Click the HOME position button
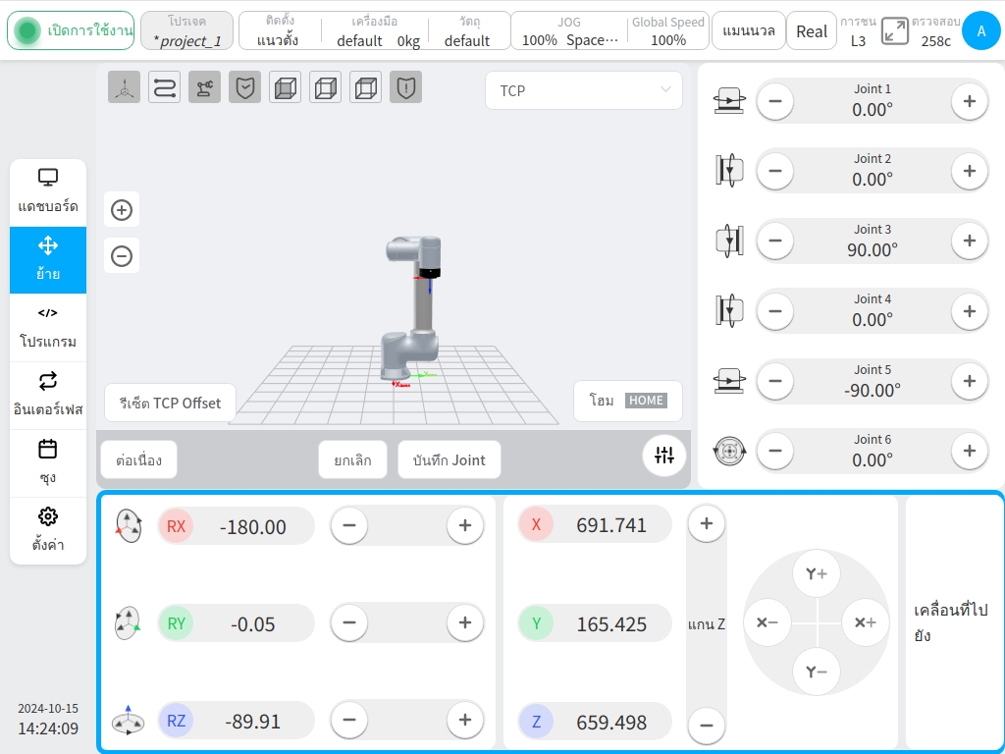 click(628, 401)
